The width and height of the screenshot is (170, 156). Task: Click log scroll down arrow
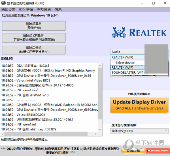pos(100,130)
